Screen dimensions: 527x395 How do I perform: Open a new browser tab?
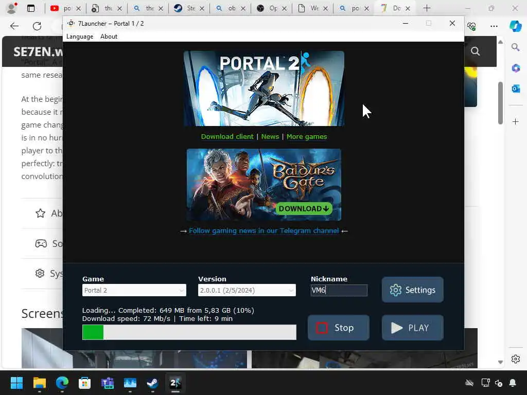tap(427, 8)
